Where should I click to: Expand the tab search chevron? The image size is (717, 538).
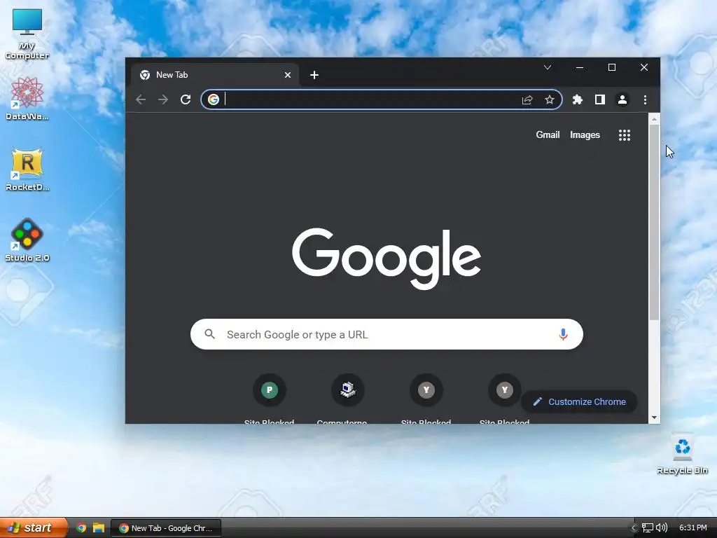tap(548, 68)
